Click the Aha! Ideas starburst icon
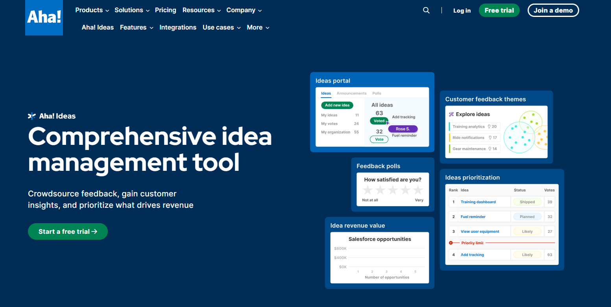The width and height of the screenshot is (611, 307). pos(32,116)
